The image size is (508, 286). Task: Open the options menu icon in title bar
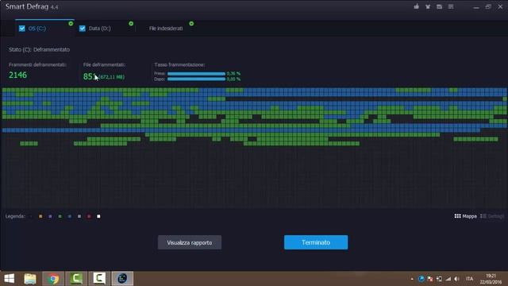pyautogui.click(x=451, y=6)
